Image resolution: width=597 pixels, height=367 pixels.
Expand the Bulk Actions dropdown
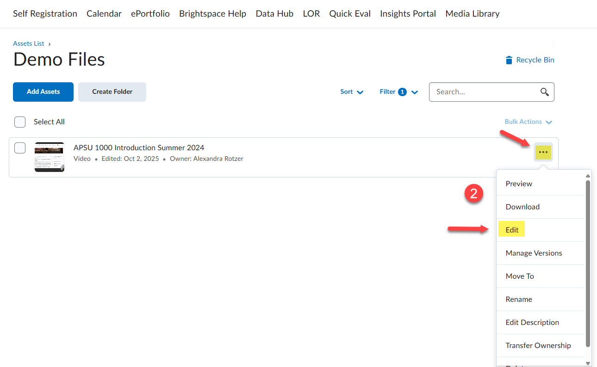(528, 122)
